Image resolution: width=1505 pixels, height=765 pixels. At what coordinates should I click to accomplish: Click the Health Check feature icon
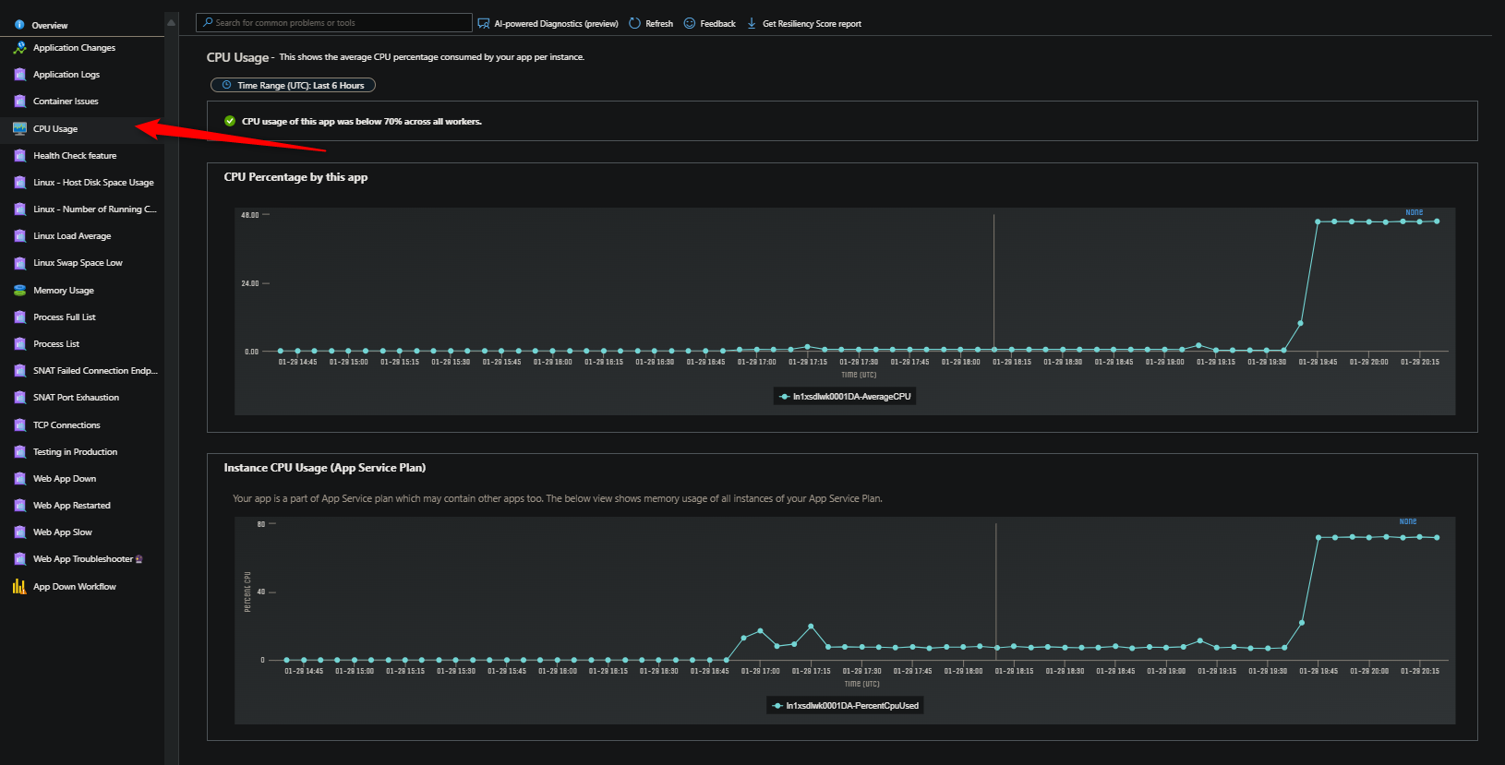19,156
